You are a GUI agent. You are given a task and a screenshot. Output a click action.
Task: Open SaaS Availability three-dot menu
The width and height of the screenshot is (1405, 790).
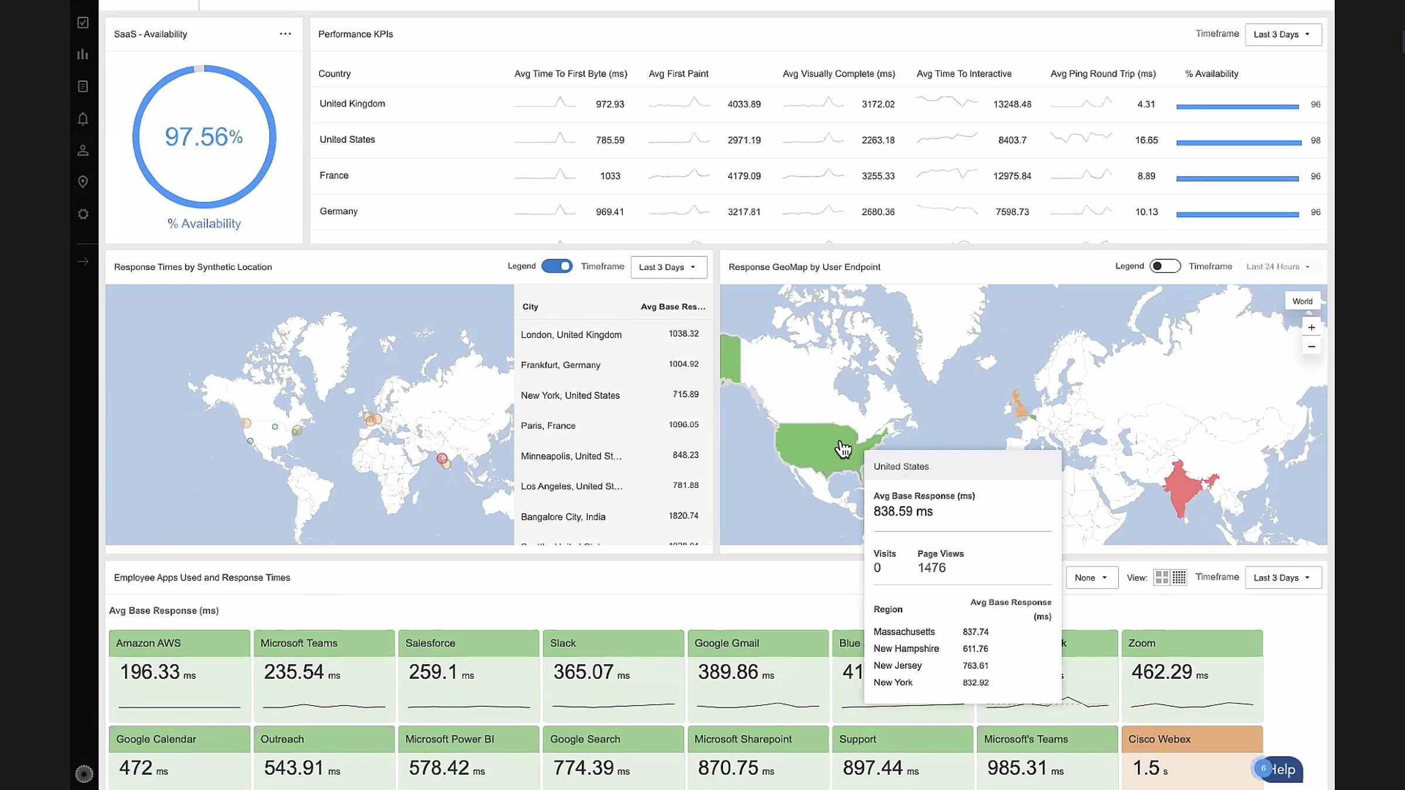(285, 34)
